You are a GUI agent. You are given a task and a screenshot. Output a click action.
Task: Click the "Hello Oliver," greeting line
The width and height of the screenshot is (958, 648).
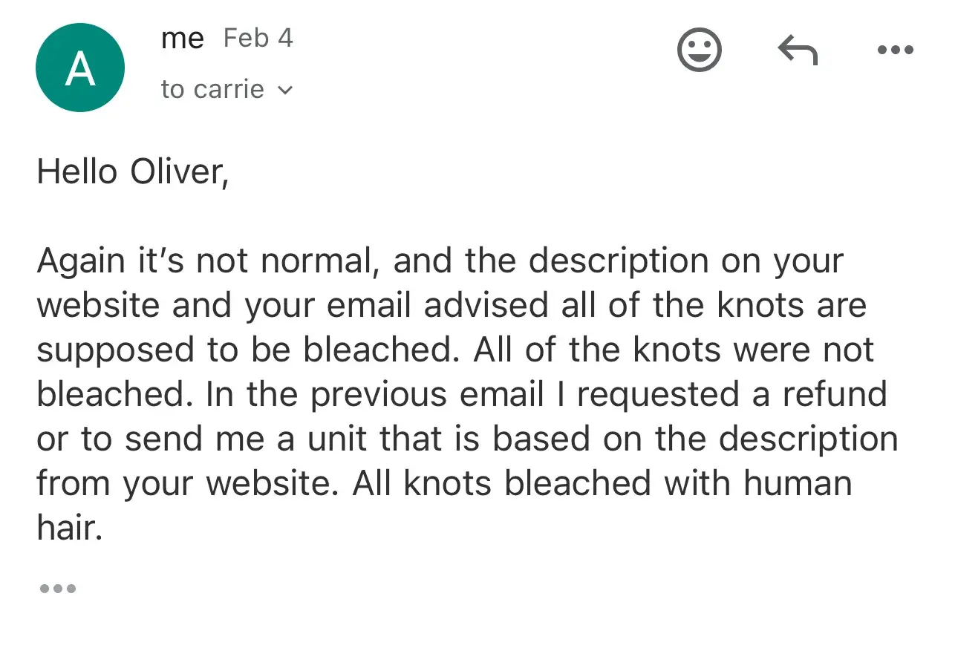click(132, 172)
